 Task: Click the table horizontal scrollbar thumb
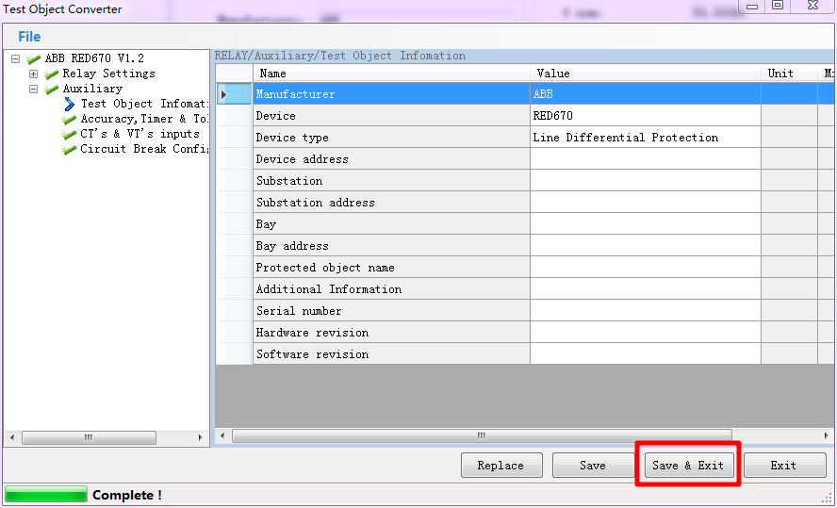482,436
